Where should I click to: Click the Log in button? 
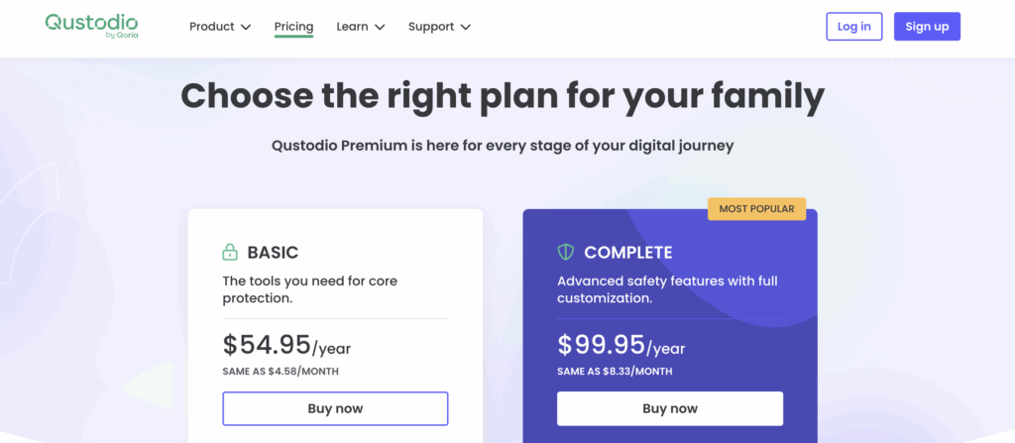[853, 27]
